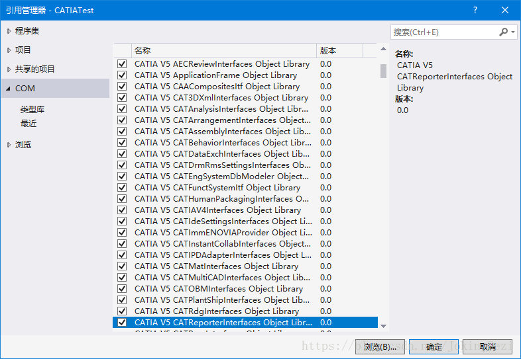Viewport: 521px width, 359px height.
Task: Expand the 程序集 tree node
Action: [x=9, y=31]
